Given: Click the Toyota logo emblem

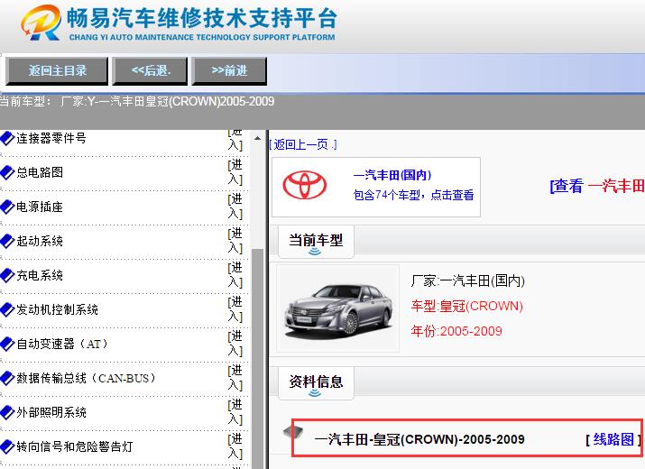Looking at the screenshot, I should [x=304, y=185].
